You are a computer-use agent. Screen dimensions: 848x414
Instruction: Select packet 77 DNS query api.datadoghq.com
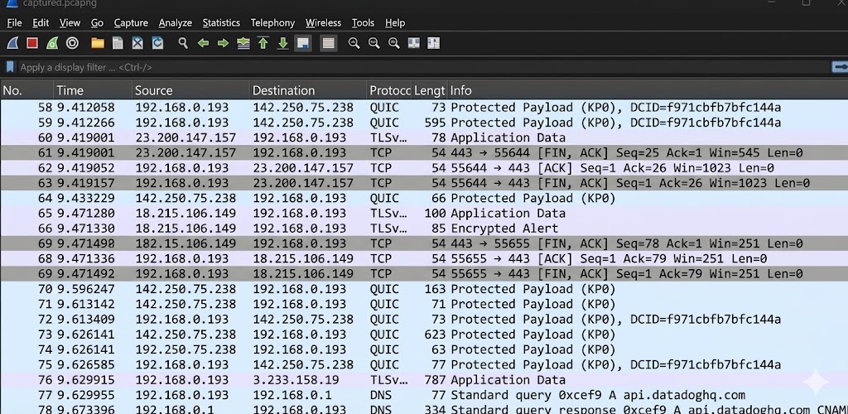(x=424, y=395)
